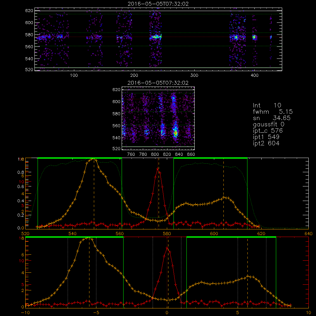Viewport: 316px width, 316px height.
Task: Click the top plot title 2016-05-05T07:32:02
Action: coord(158,4)
